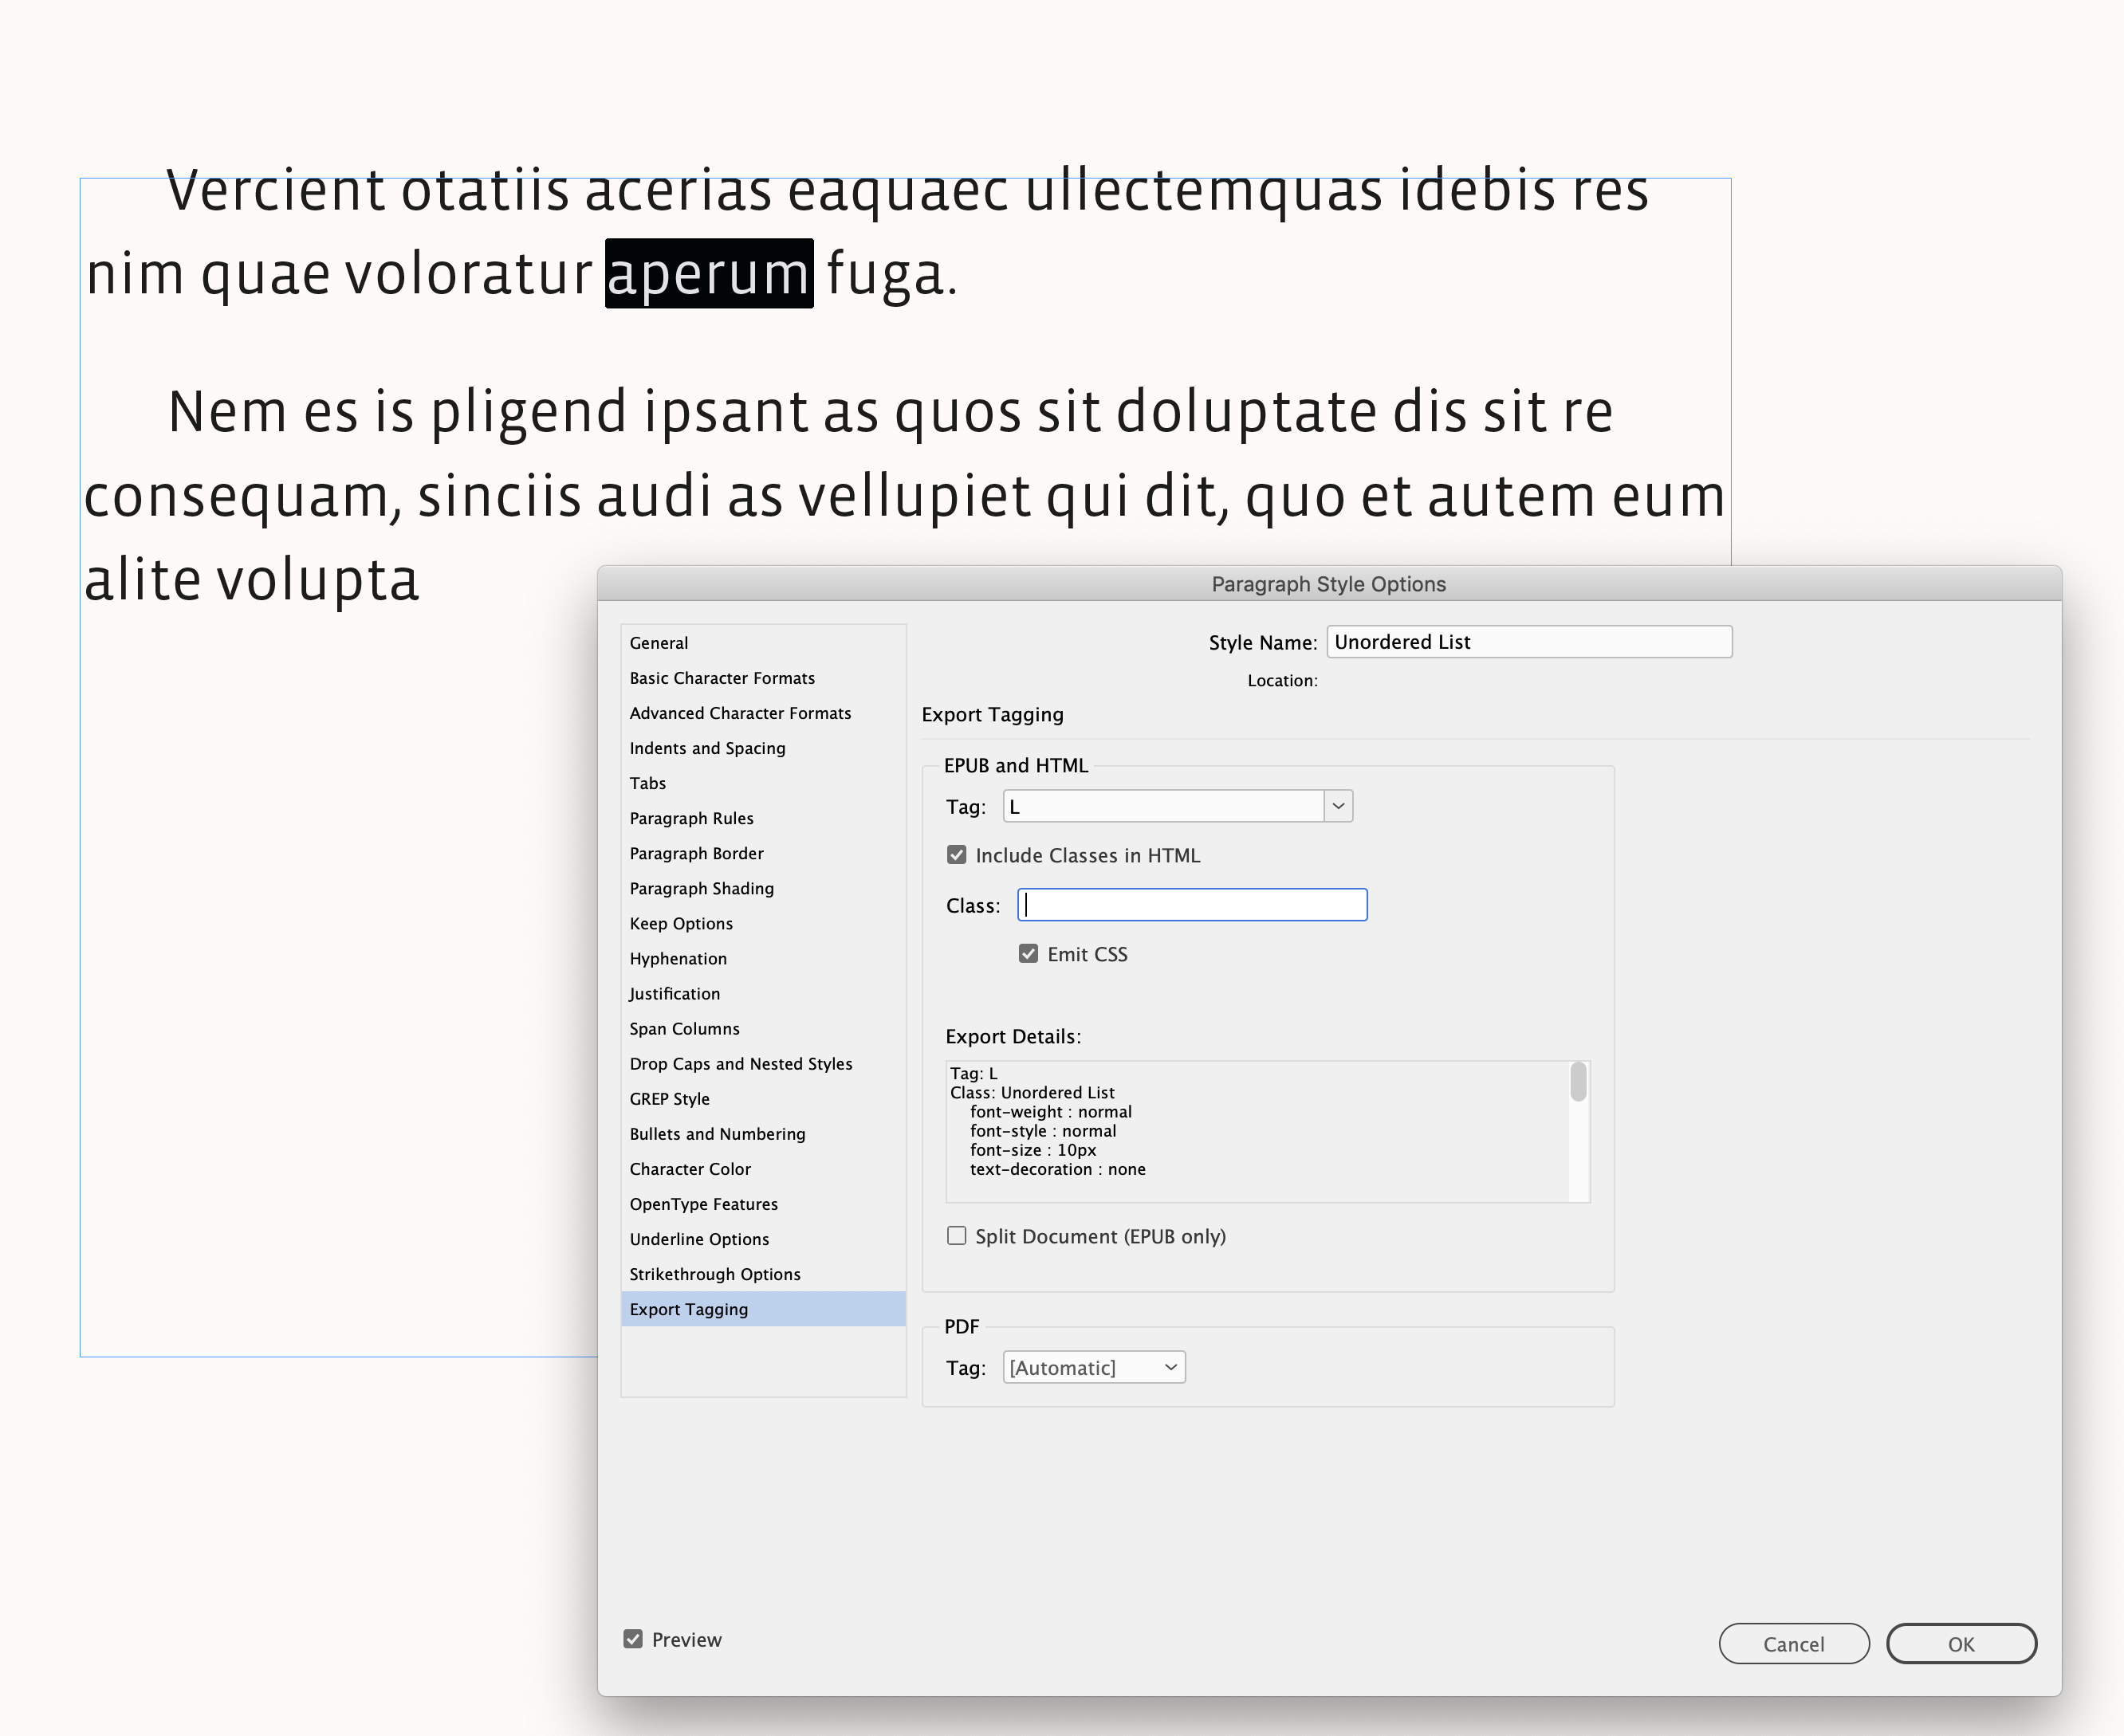The height and width of the screenshot is (1736, 2124).
Task: Toggle the Preview checkbox
Action: point(633,1639)
